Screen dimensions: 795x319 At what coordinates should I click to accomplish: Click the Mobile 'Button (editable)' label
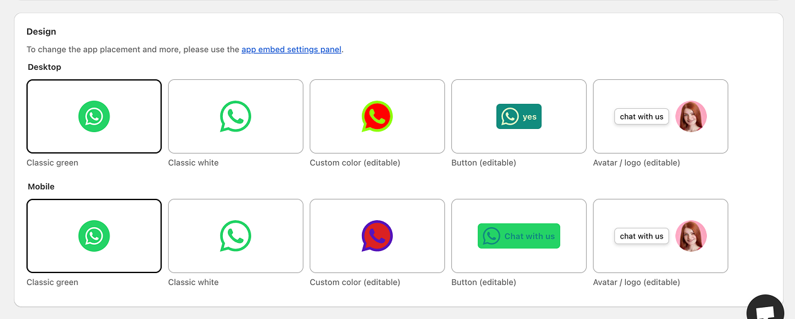[483, 283]
